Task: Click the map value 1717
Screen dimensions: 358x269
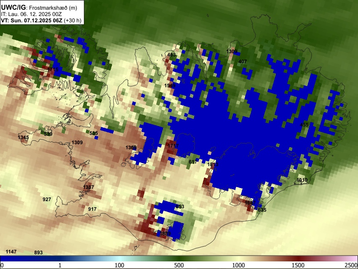Action: point(173,146)
